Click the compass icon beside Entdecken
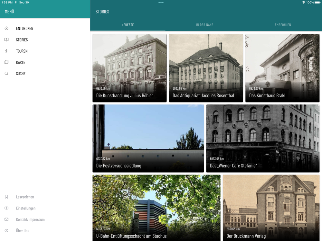This screenshot has width=322, height=241. (6, 29)
